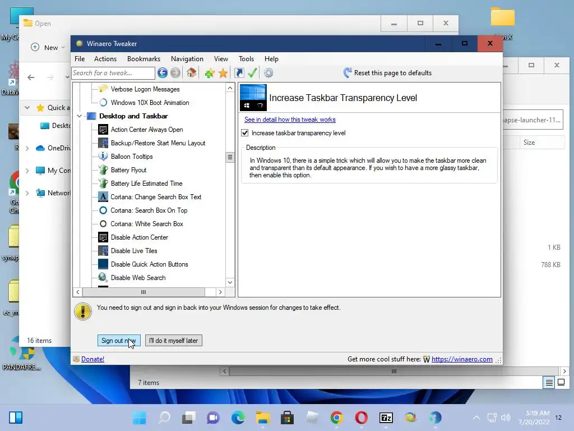
Task: Collapse Quick access in Open window
Action: tap(27, 108)
